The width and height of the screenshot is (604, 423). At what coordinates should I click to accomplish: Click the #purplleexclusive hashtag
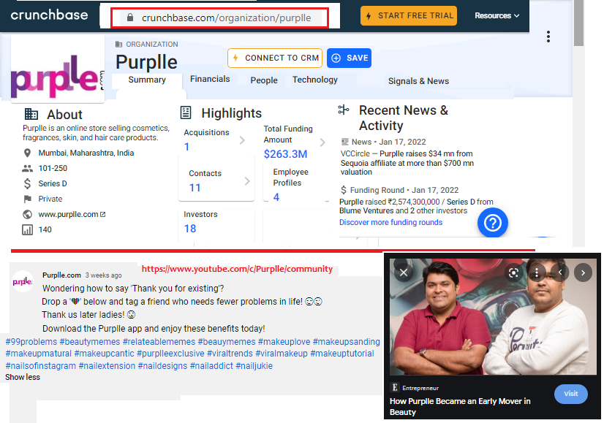pyautogui.click(x=170, y=354)
